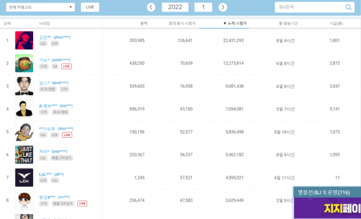Click the BJ검색 search input field
Image resolution: width=361 pixels, height=219 pixels.
click(x=310, y=7)
